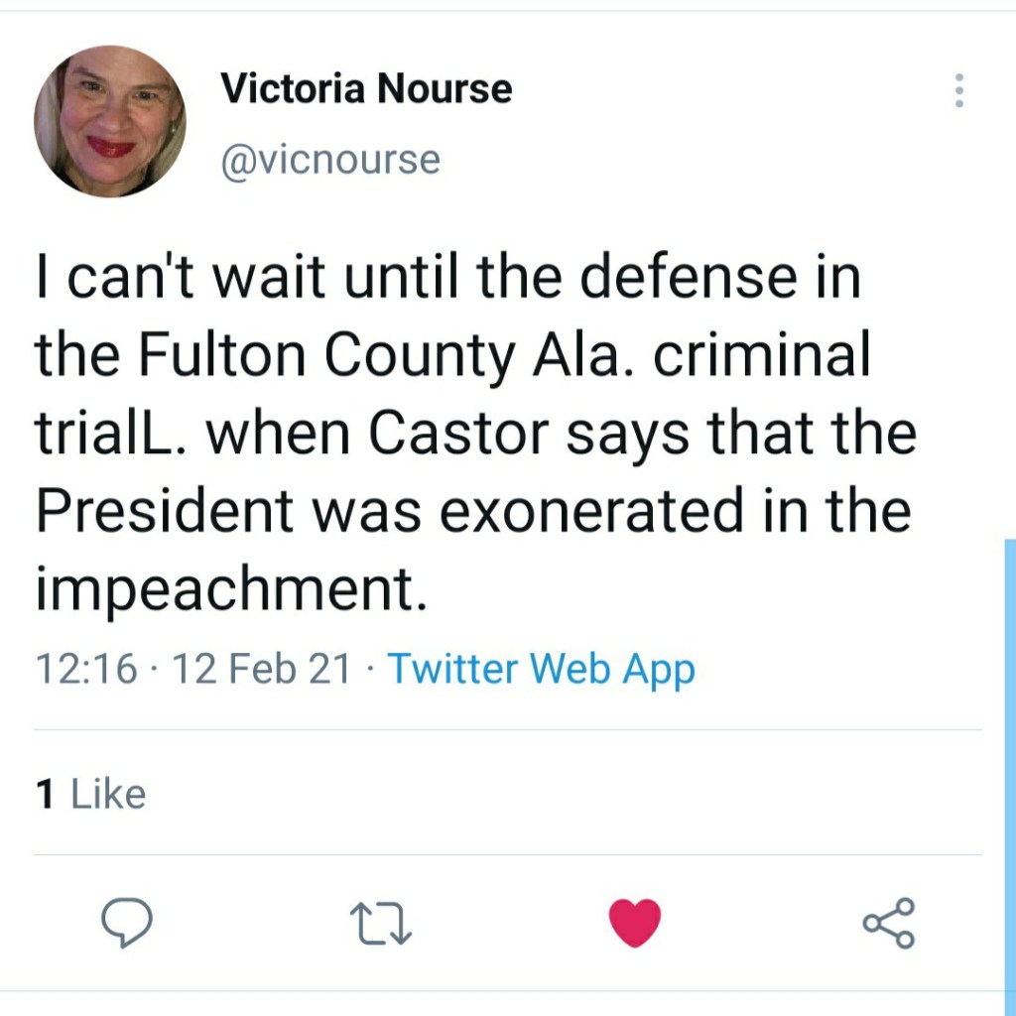This screenshot has height=1016, width=1016.
Task: Click the Victoria Nourse display name
Action: 366,89
